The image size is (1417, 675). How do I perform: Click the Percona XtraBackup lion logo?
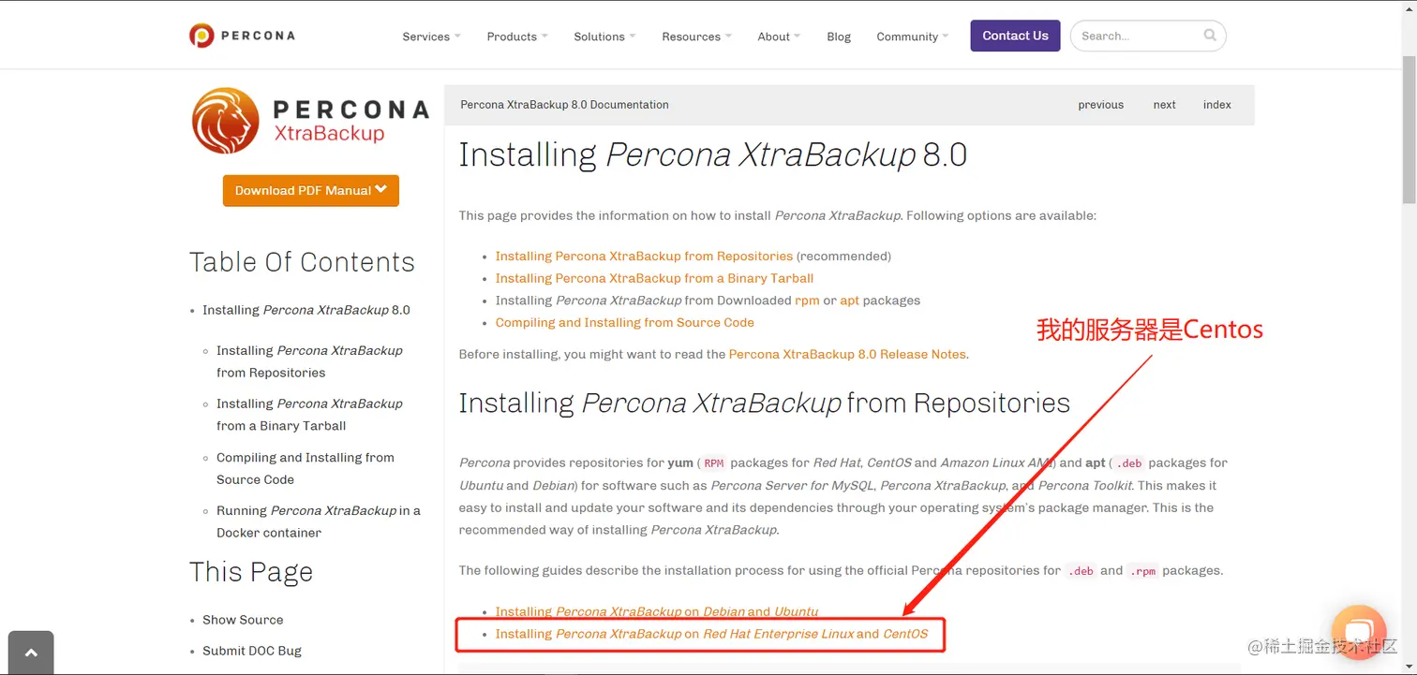(310, 121)
